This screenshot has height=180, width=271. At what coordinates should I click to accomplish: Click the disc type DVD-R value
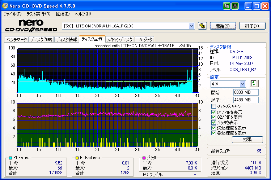[237, 52]
